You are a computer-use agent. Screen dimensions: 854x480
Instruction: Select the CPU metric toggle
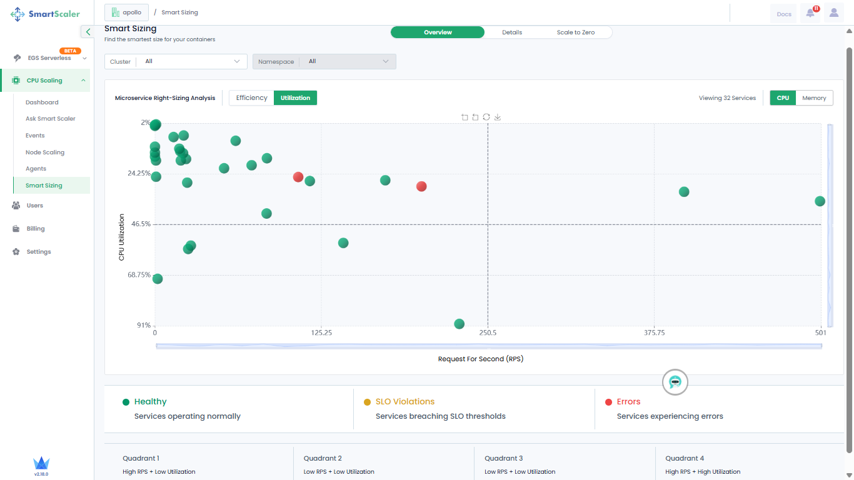[783, 98]
